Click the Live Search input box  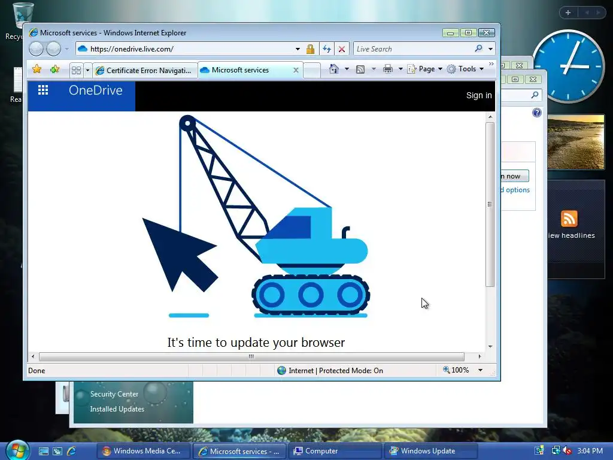(x=412, y=49)
